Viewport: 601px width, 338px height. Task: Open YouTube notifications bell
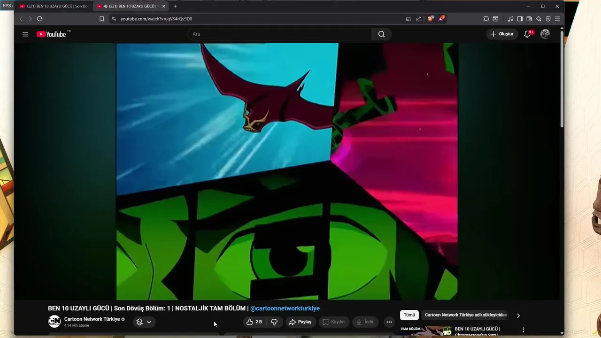(527, 34)
